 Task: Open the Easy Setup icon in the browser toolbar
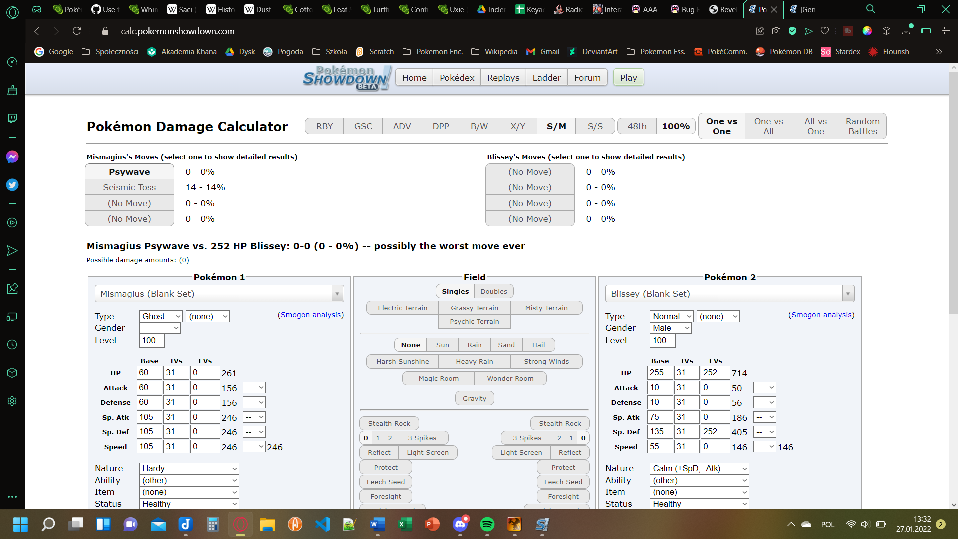pos(946,31)
